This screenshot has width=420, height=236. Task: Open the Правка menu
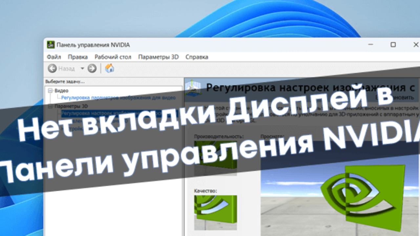tap(78, 57)
